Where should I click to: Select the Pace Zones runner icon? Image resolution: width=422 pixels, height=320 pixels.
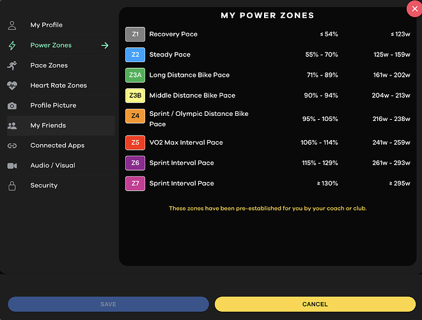coord(12,65)
